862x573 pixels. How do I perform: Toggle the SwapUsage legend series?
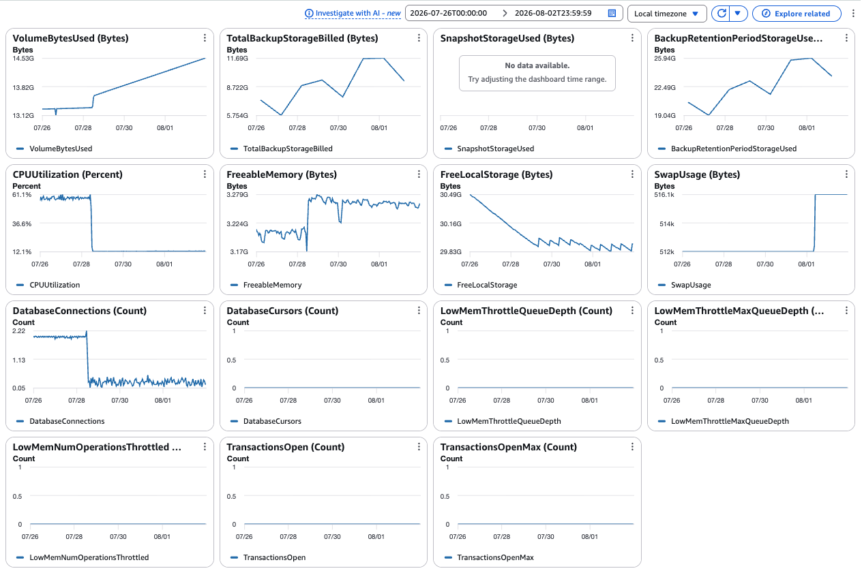coord(684,285)
